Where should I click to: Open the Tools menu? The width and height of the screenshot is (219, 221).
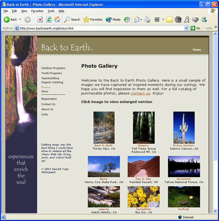tap(51, 11)
